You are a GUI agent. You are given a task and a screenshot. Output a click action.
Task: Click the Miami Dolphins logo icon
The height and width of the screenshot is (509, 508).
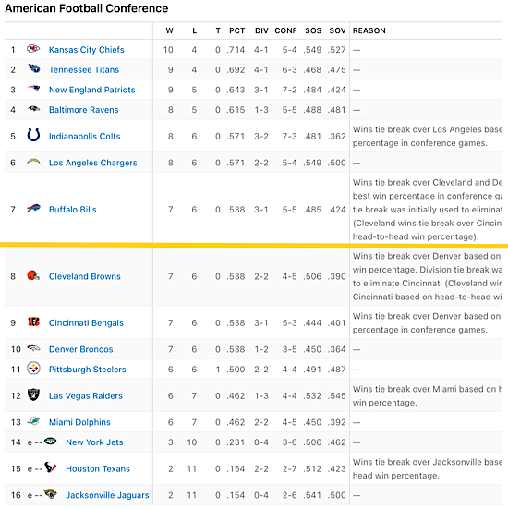pos(33,421)
